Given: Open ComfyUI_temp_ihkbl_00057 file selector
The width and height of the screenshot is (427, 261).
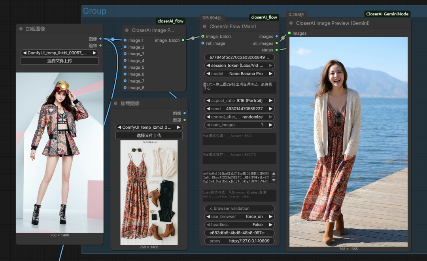Looking at the screenshot, I should 59,53.
